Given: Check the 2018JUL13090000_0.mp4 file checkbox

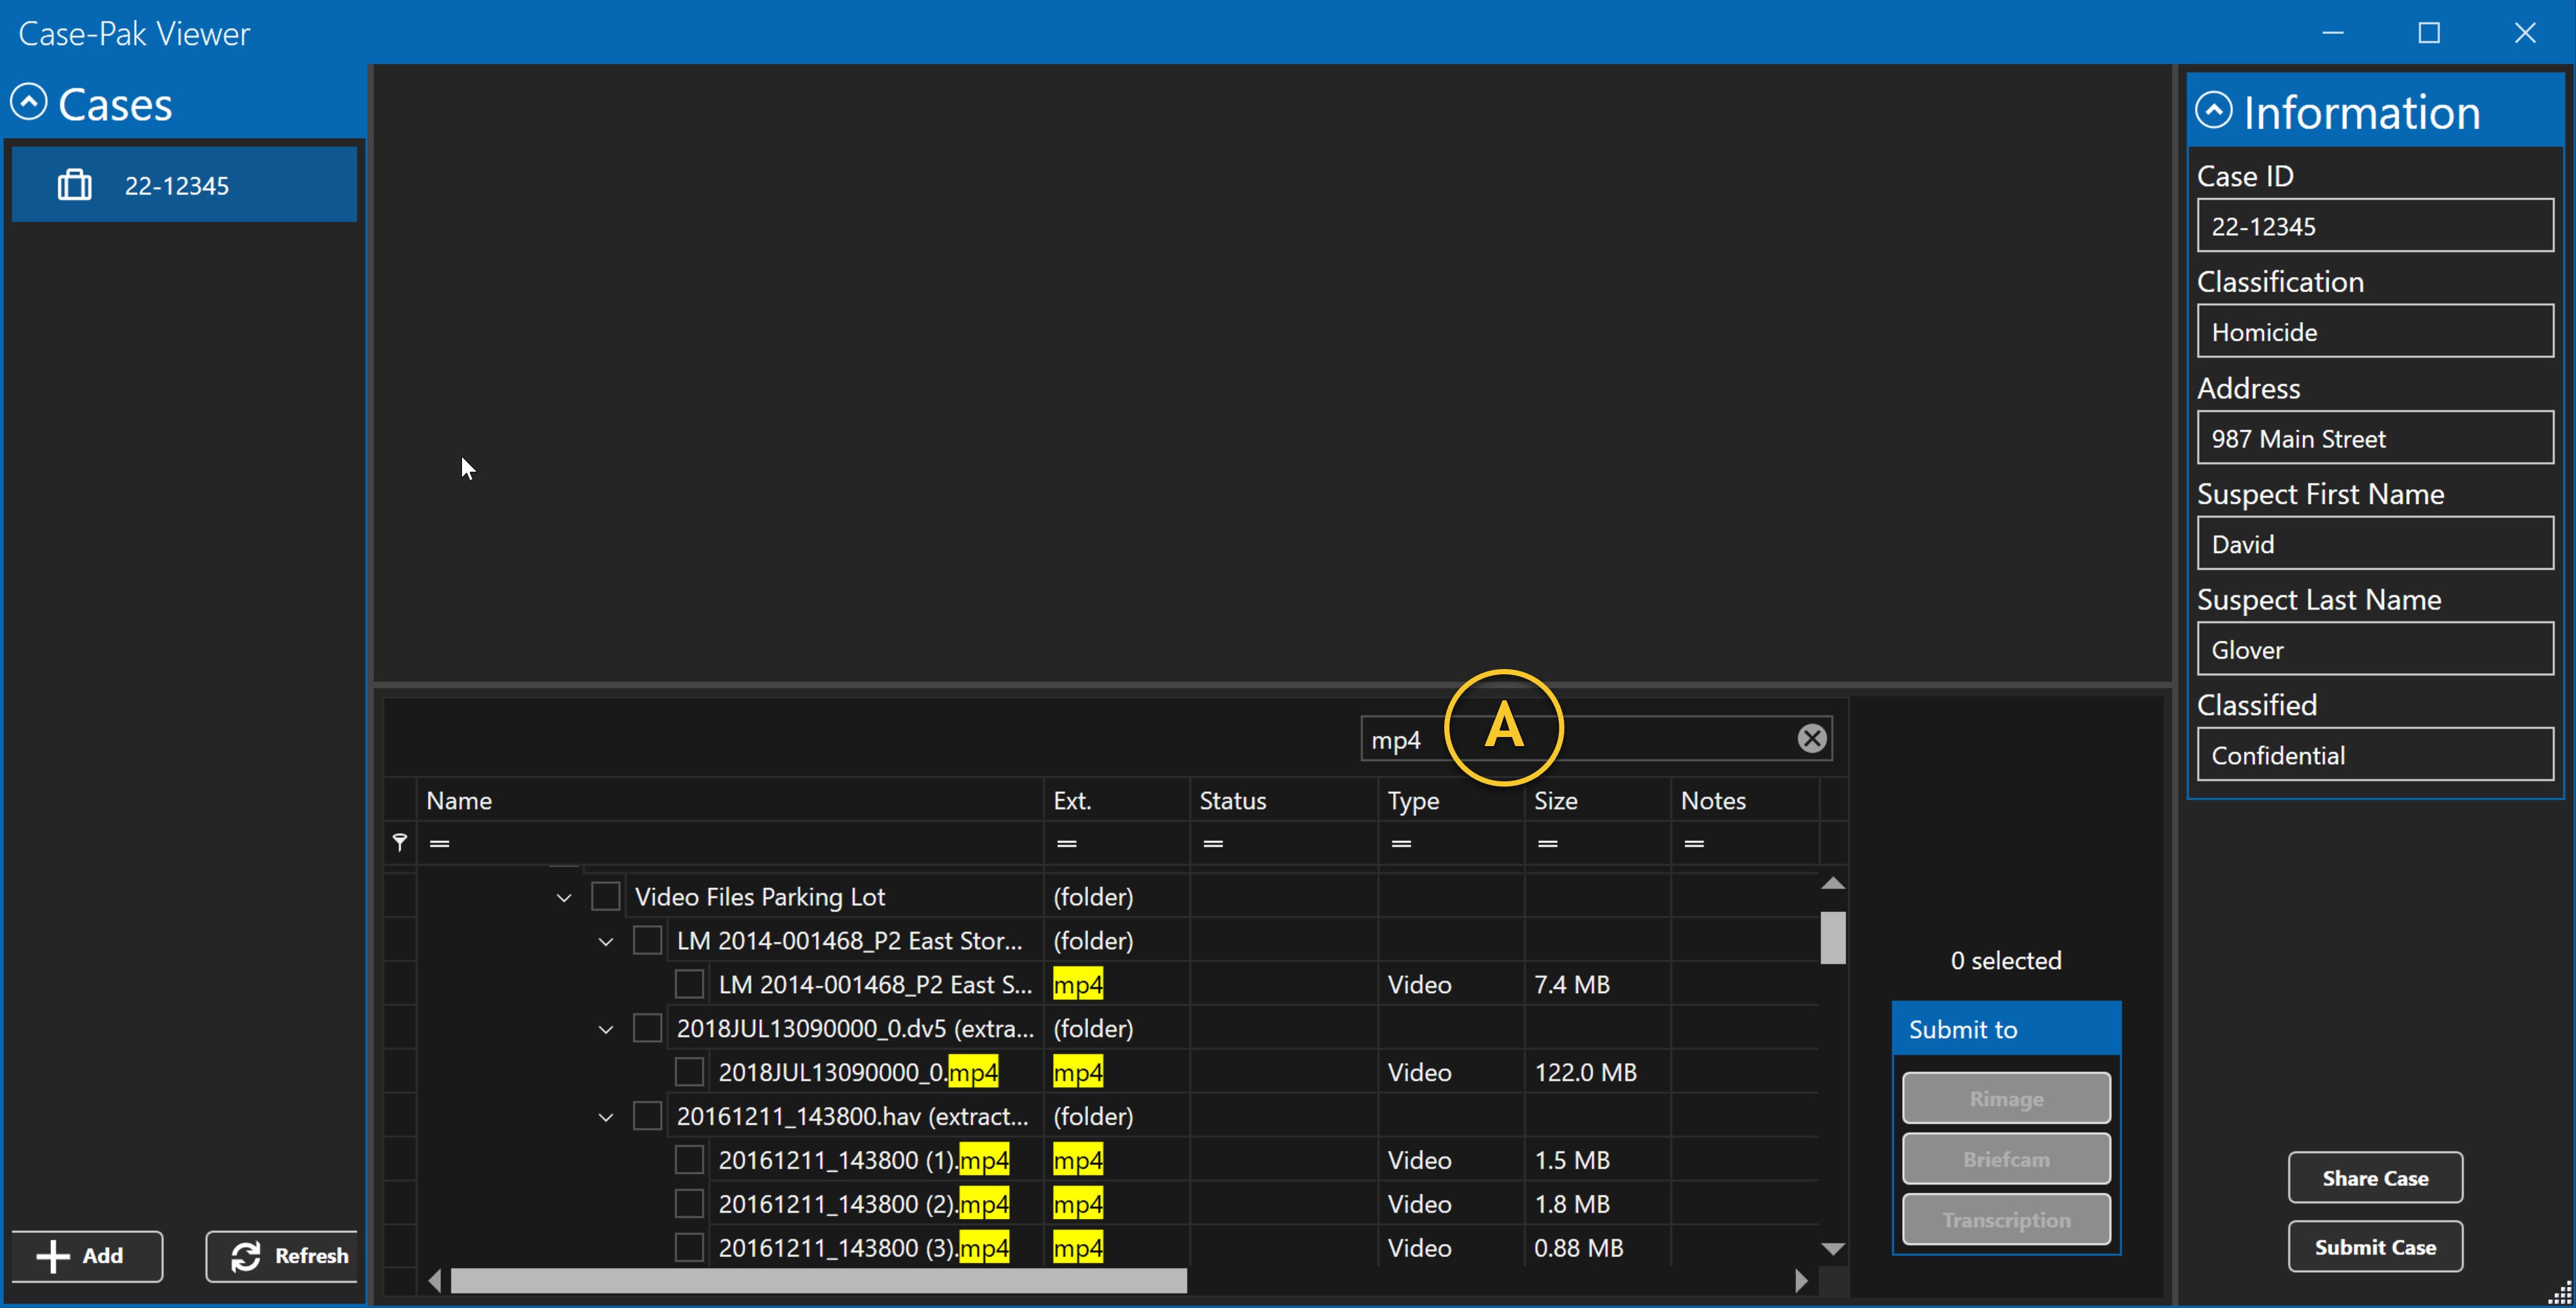Looking at the screenshot, I should (x=690, y=1072).
